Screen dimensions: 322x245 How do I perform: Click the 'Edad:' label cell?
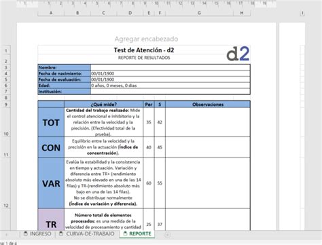64,86
